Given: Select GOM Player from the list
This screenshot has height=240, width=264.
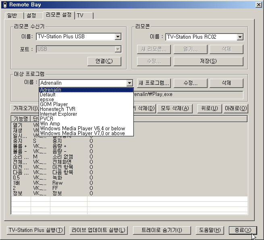Looking at the screenshot, I should pos(86,104).
